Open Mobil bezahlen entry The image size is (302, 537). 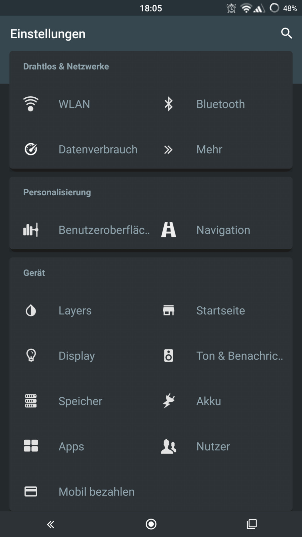pos(96,492)
